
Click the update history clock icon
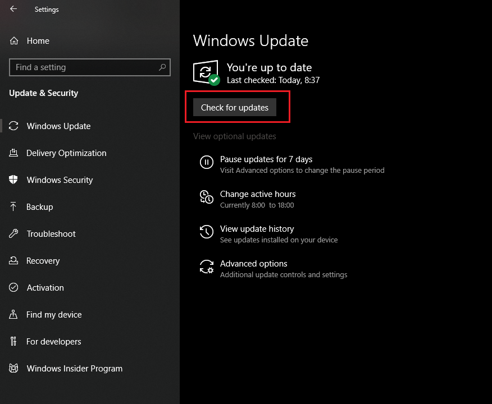coord(207,232)
